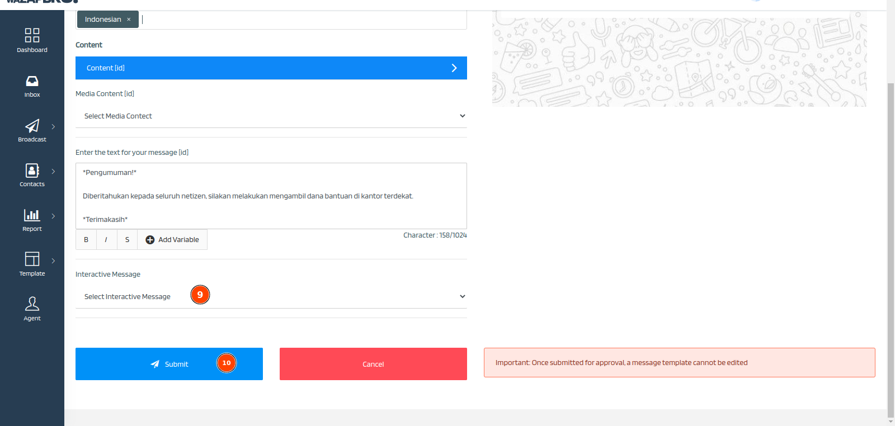Expand the Content [id] section
Screen dimensions: 895x426
[x=271, y=68]
